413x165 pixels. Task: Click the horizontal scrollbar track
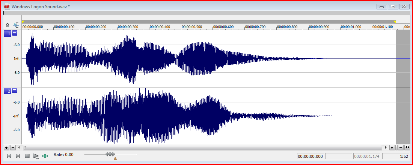click(x=203, y=148)
